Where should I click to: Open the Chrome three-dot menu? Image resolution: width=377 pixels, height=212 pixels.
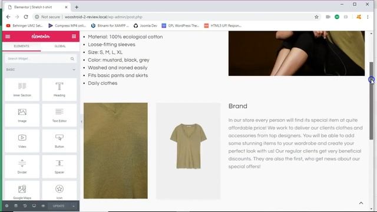[x=368, y=17]
